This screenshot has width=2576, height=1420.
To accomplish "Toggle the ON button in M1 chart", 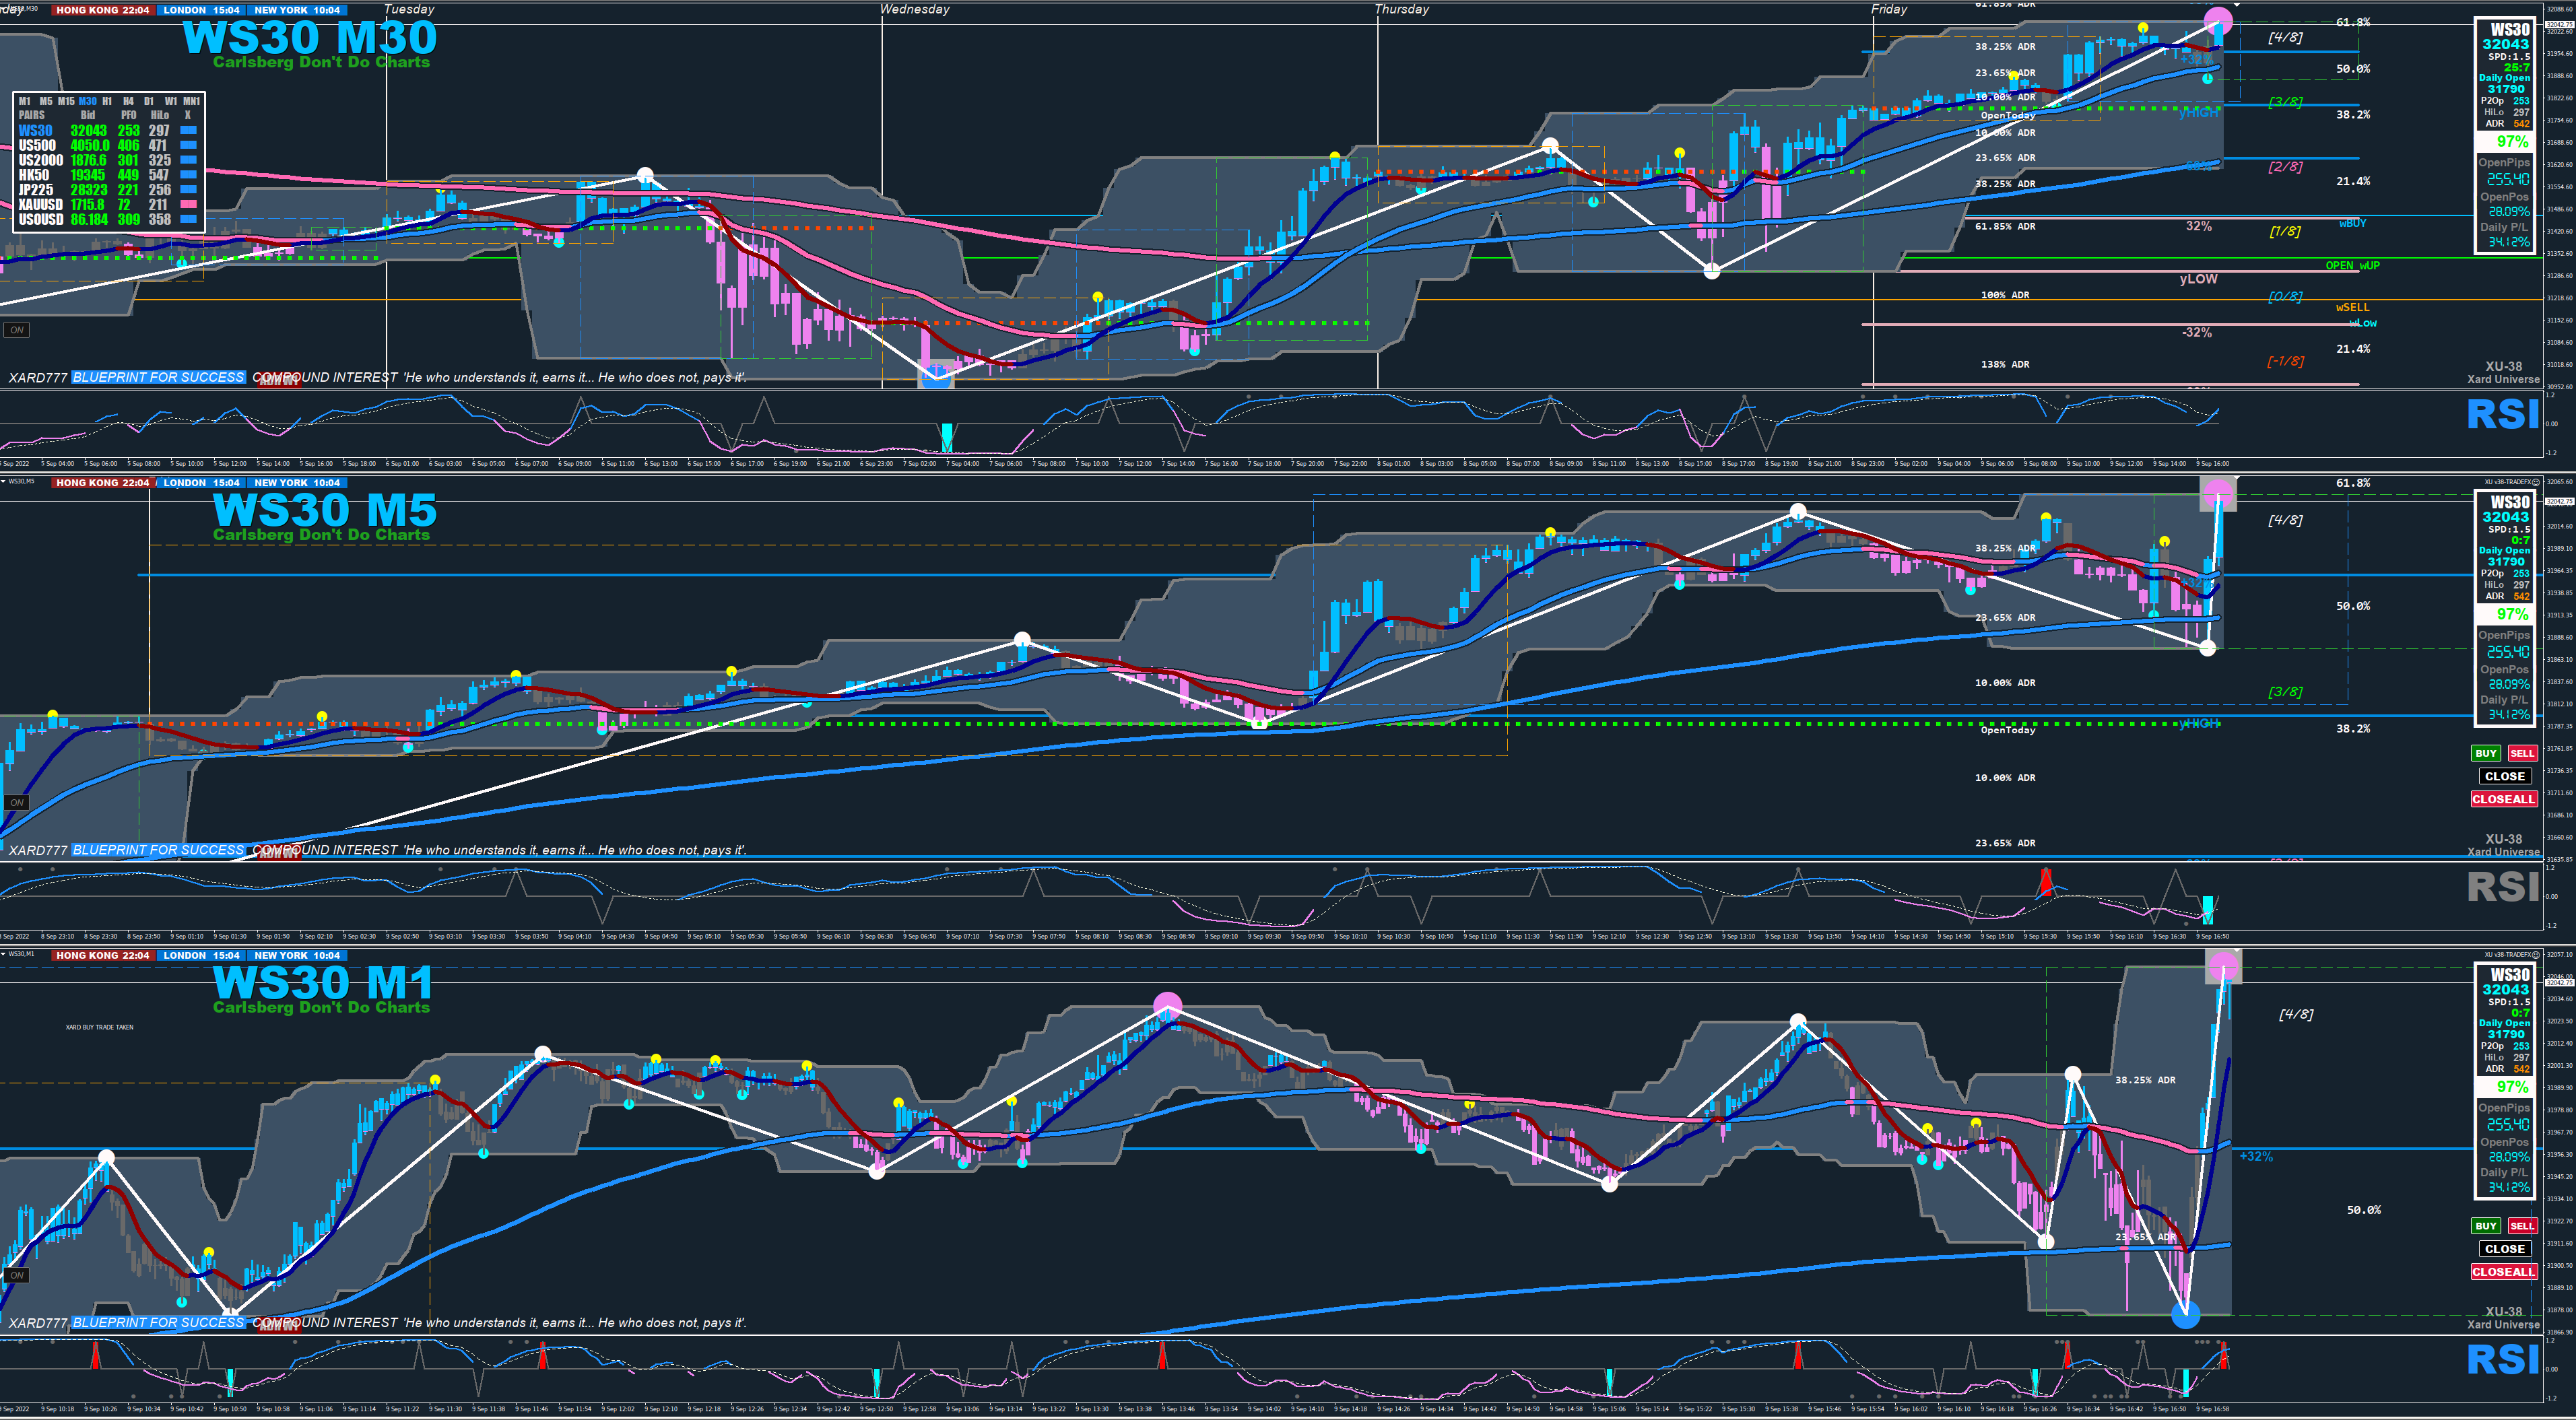I will click(x=17, y=1275).
